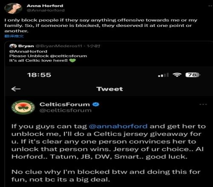Click the CelticsForum account name
This screenshot has height=187, width=213.
click(65, 105)
